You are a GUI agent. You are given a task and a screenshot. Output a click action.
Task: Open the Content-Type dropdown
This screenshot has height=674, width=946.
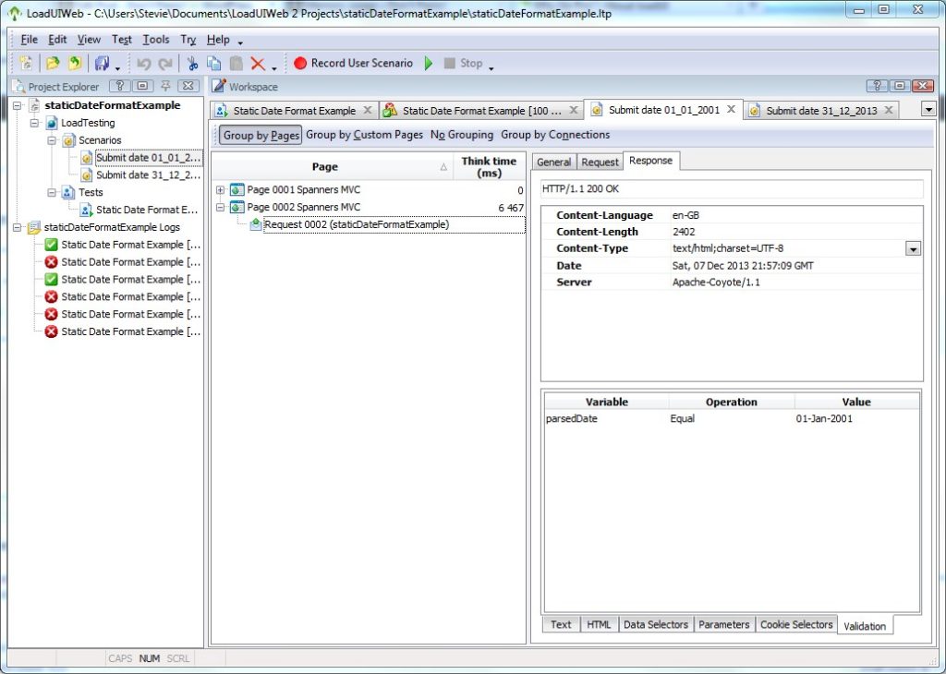(913, 248)
